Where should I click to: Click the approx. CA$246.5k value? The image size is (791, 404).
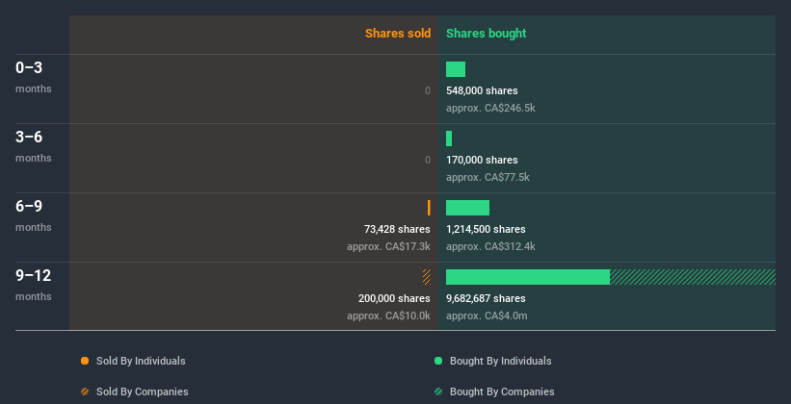[x=490, y=108]
